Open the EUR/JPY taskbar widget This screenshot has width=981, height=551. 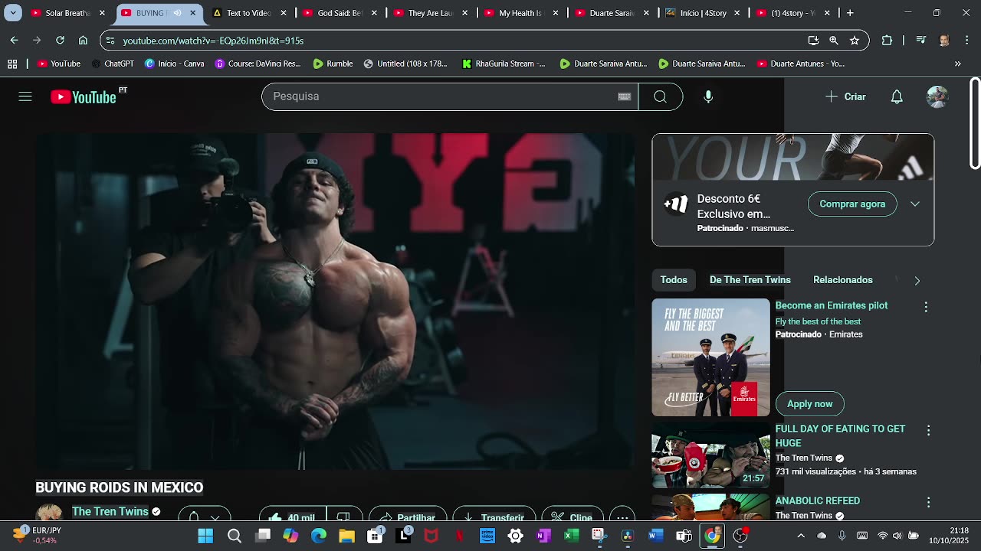pos(37,536)
